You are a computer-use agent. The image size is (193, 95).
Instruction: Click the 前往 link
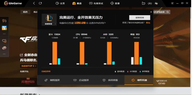coord(148,23)
